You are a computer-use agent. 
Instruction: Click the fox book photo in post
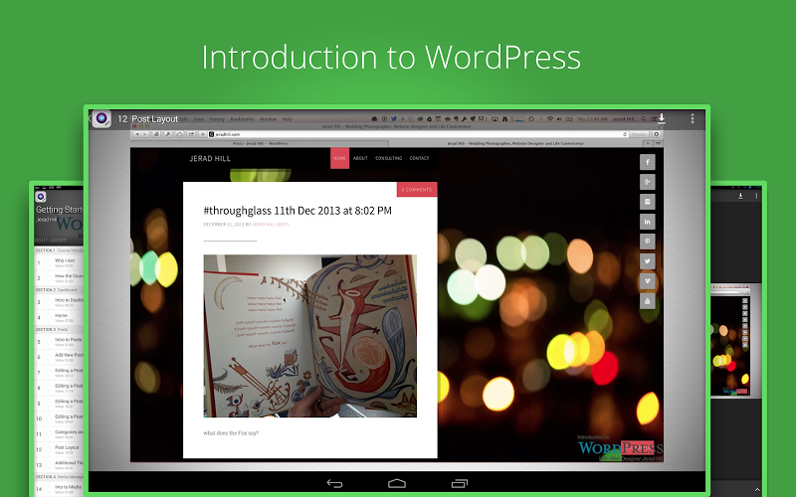pos(310,336)
